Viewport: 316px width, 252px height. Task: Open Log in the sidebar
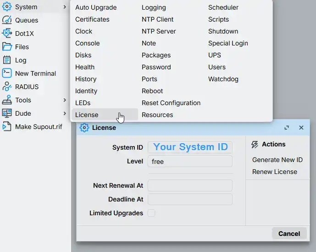coord(21,60)
